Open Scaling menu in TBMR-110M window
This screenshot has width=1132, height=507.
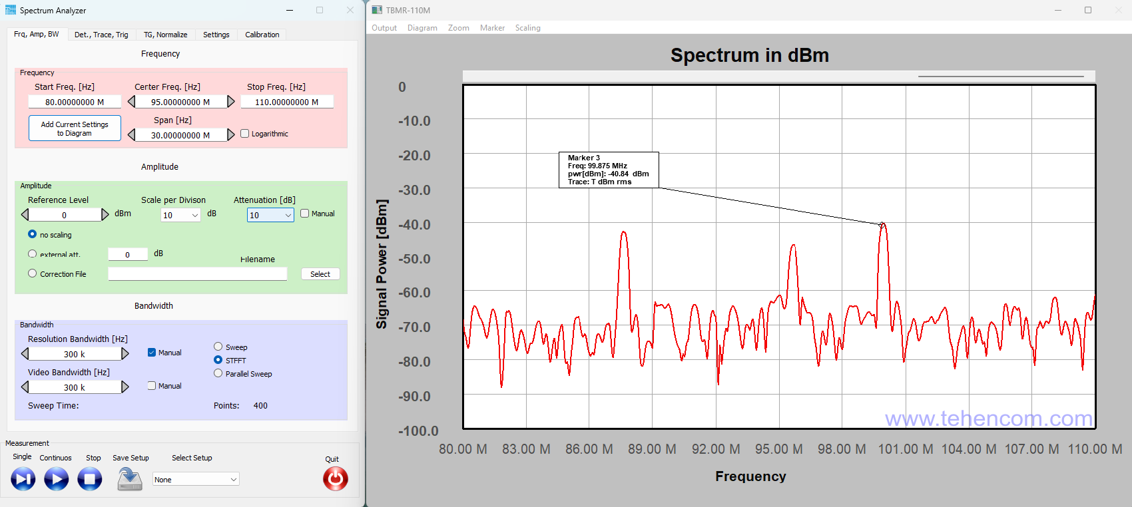point(528,28)
